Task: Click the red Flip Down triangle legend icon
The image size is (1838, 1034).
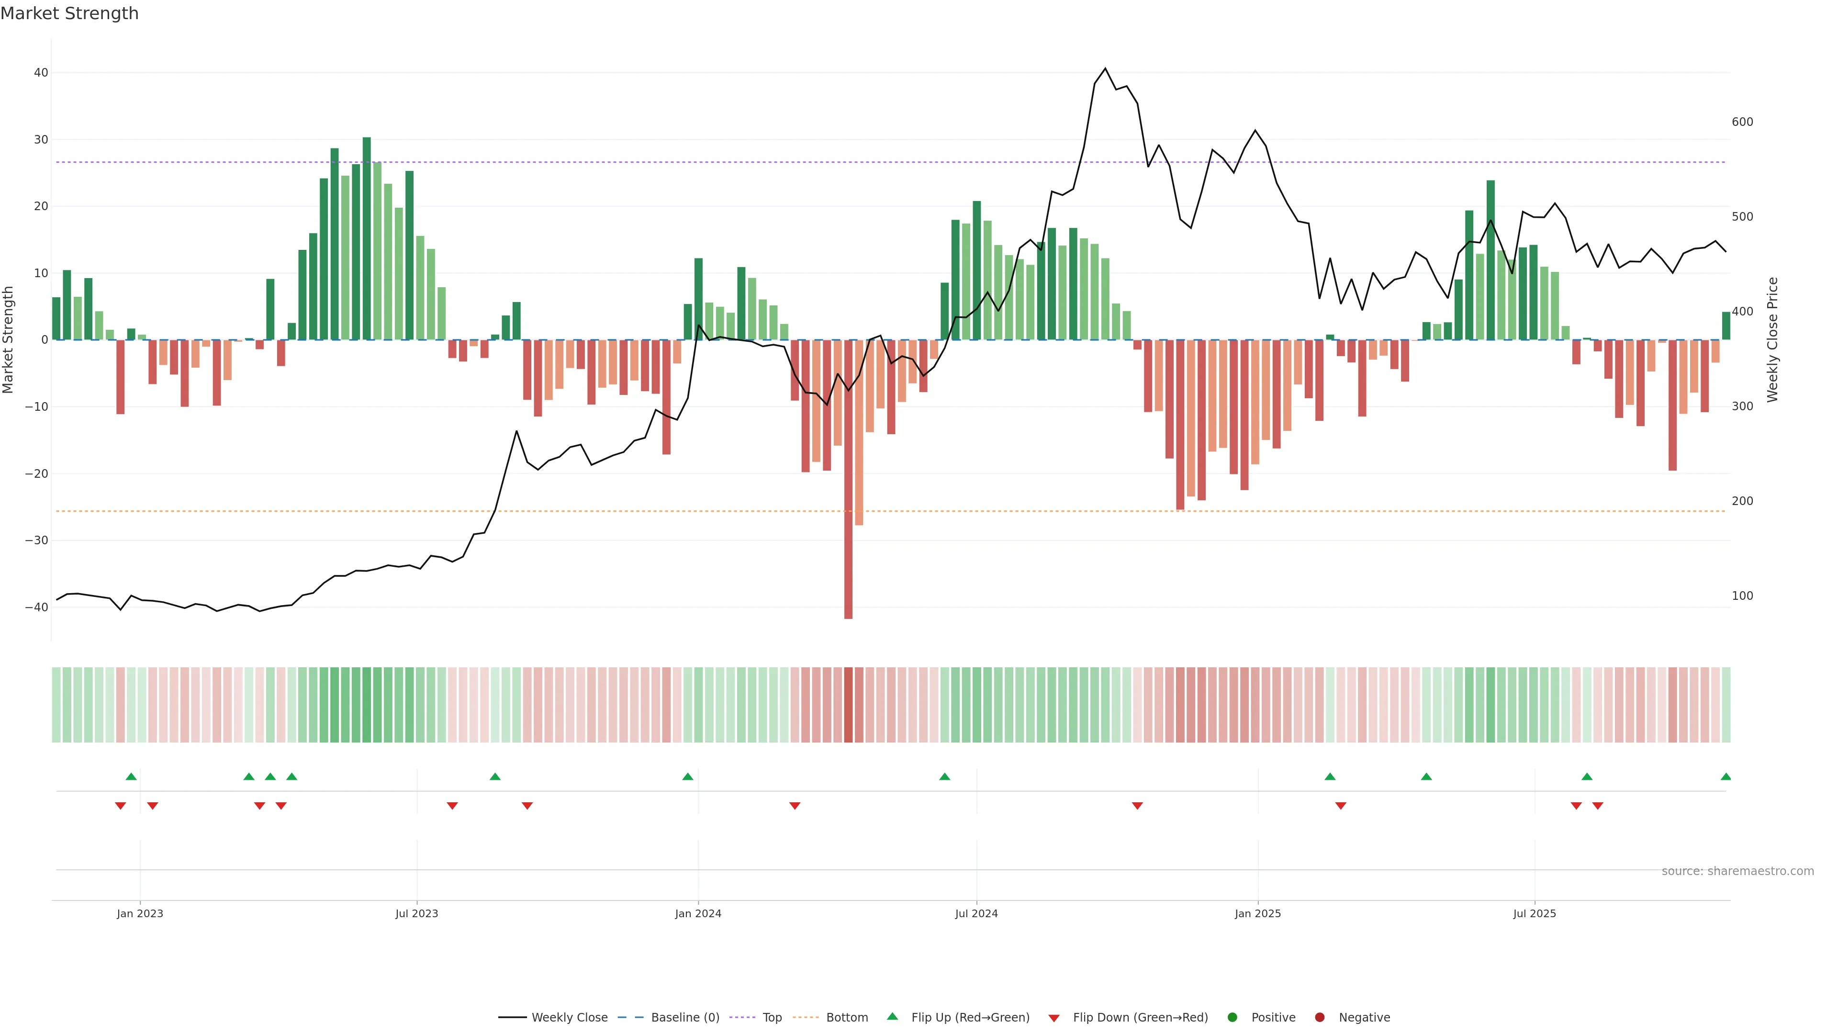Action: 1054,1018
